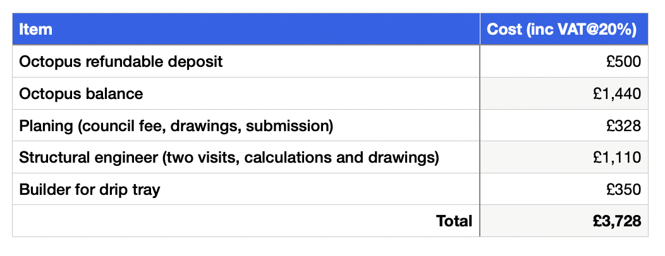
Task: Click the Builder for drip tray cell
Action: pyautogui.click(x=246, y=189)
